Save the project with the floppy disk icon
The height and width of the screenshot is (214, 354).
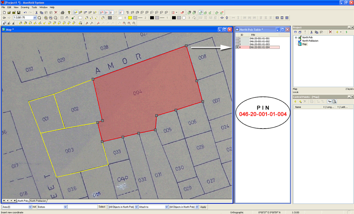click(19, 13)
